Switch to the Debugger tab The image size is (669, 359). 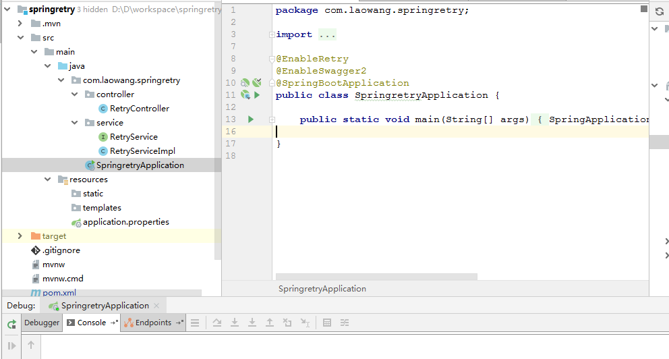click(x=42, y=323)
